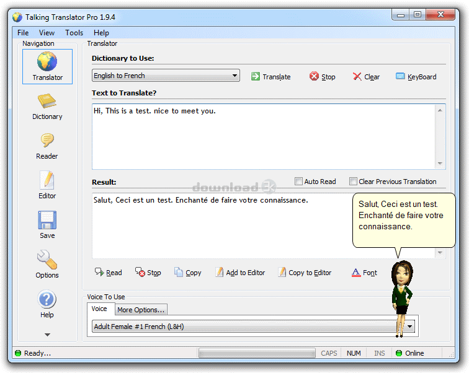Minimize the Talking Translator window
This screenshot has width=469, height=373.
coord(401,15)
